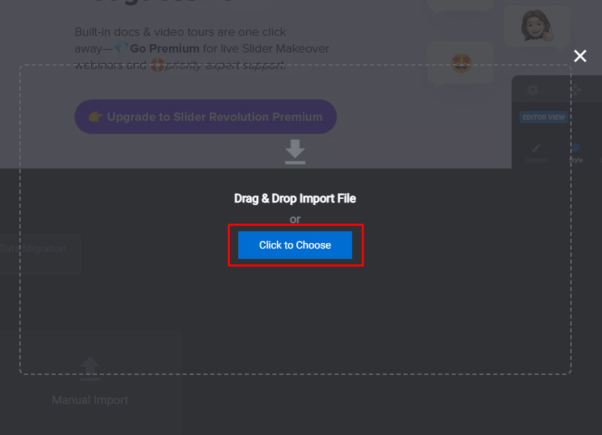Viewport: 602px width, 435px height.
Task: Follow the 'Go Premium' link
Action: click(x=165, y=48)
